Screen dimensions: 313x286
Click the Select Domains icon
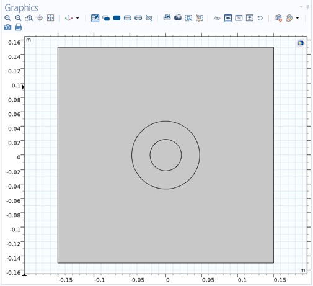pyautogui.click(x=117, y=18)
